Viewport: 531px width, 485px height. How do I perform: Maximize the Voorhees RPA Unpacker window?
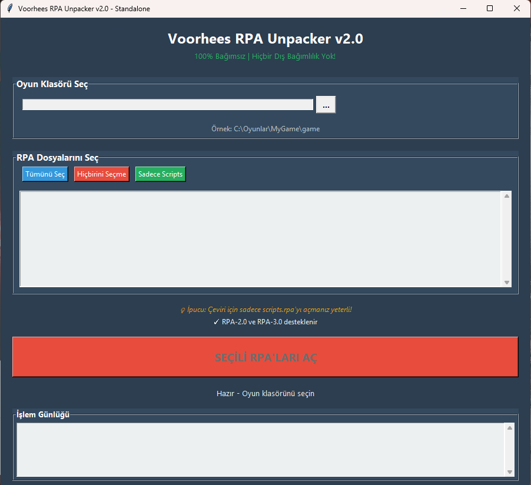pos(490,8)
